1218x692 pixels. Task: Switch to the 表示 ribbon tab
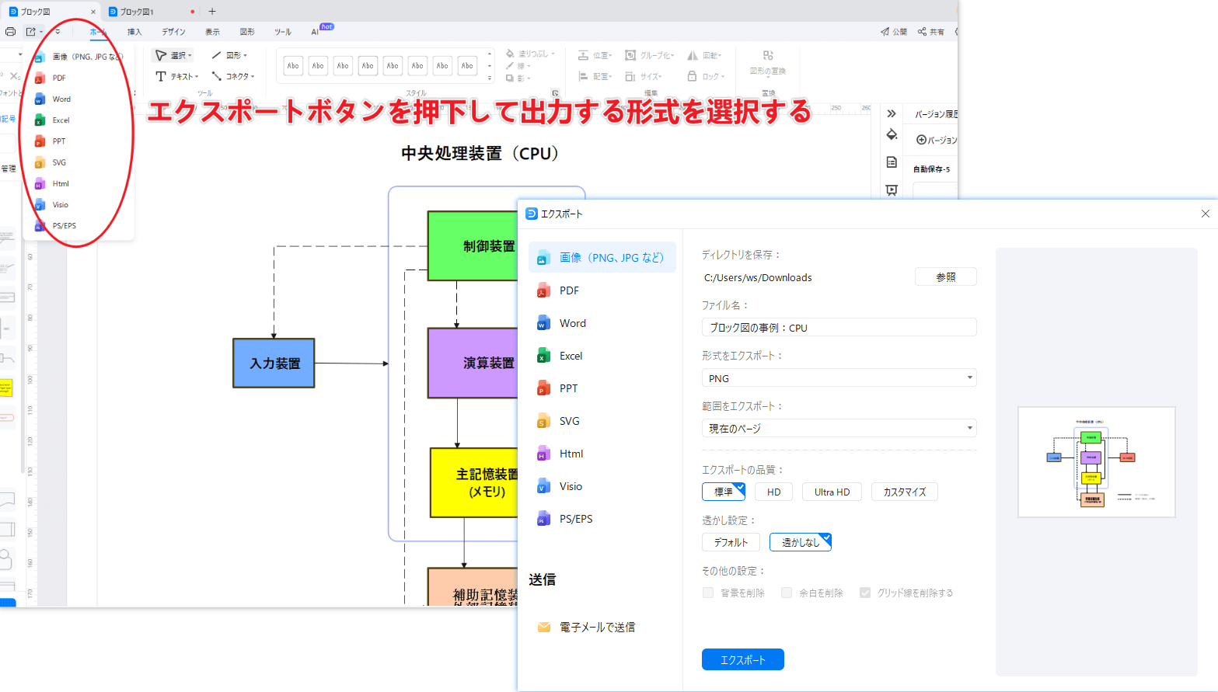(x=212, y=32)
